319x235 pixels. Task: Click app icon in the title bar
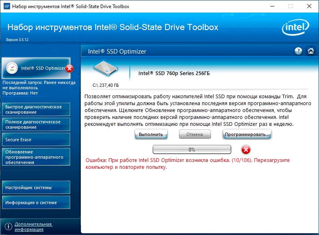tap(7, 6)
